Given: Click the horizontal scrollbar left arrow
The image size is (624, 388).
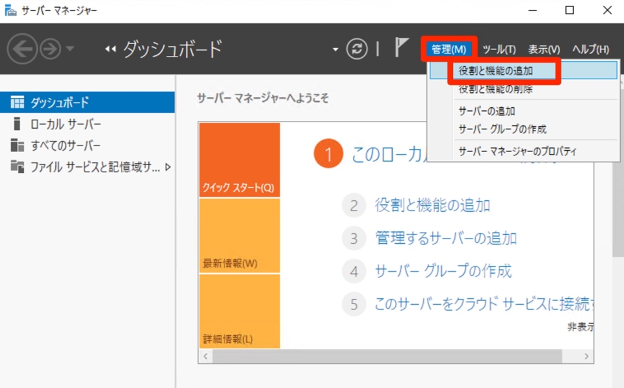Looking at the screenshot, I should tap(205, 356).
